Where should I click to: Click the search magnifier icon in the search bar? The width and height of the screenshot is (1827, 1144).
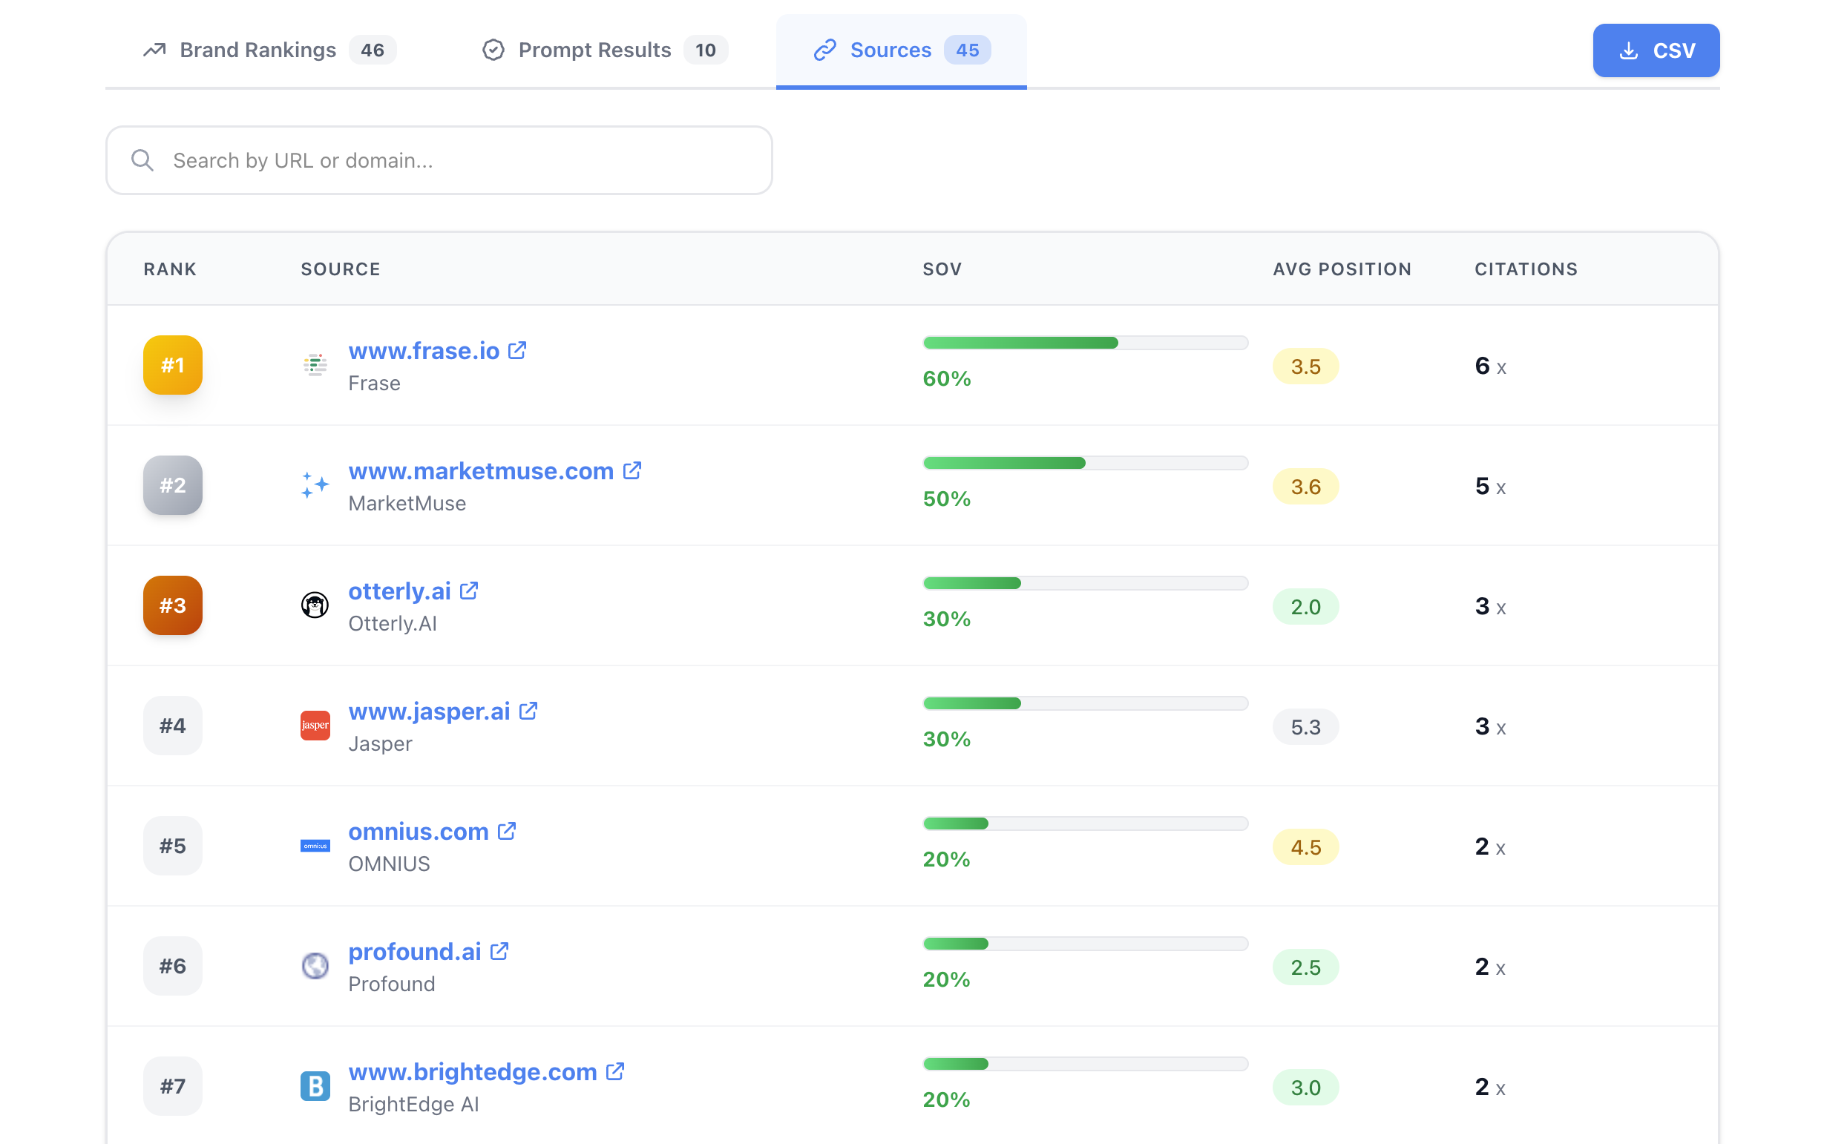143,160
